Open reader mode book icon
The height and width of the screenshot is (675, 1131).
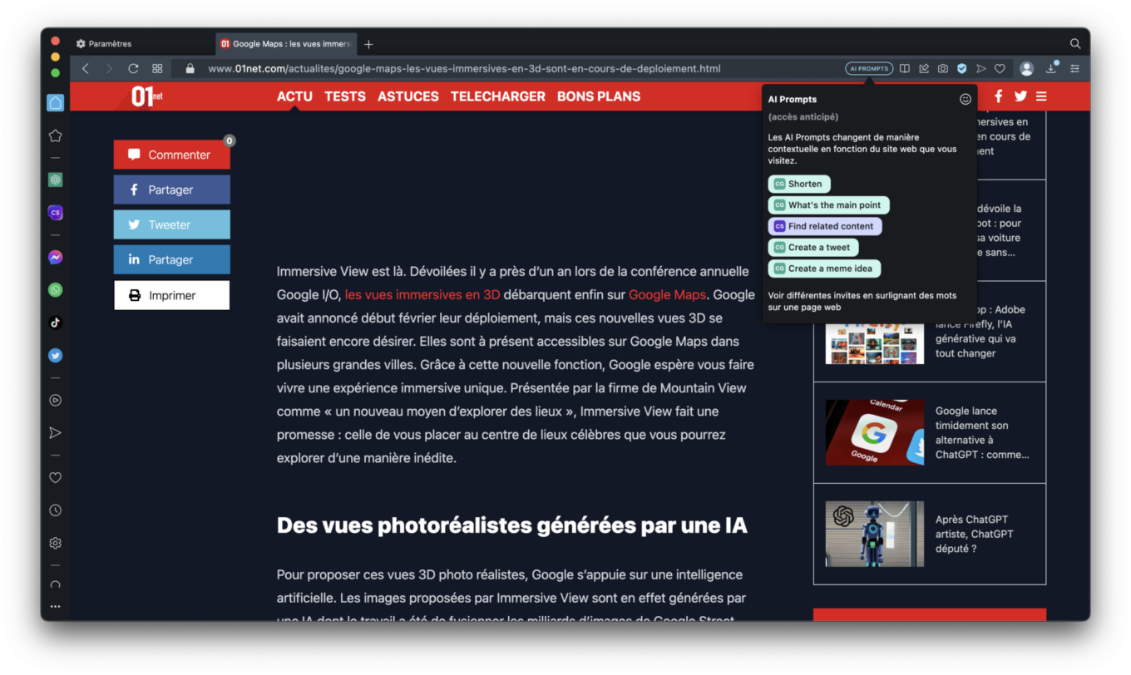[905, 68]
